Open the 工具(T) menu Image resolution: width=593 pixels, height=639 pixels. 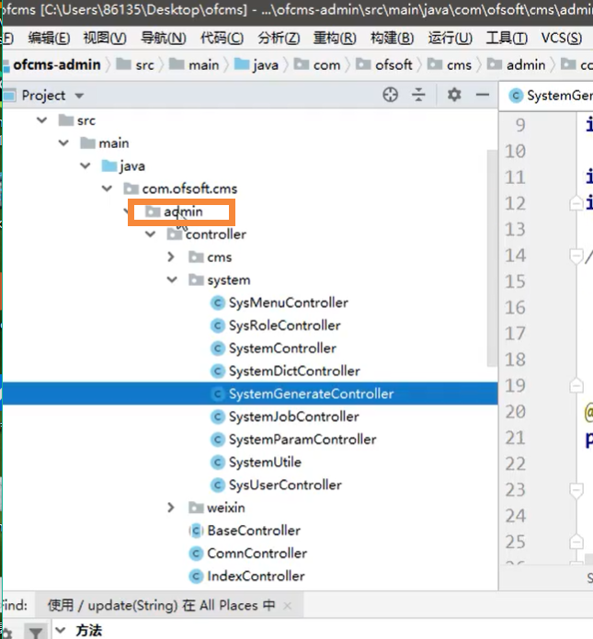point(507,39)
